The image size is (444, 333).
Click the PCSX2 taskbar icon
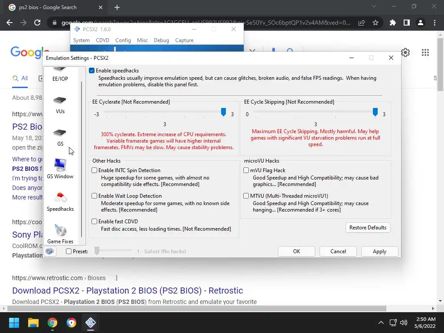pyautogui.click(x=91, y=323)
